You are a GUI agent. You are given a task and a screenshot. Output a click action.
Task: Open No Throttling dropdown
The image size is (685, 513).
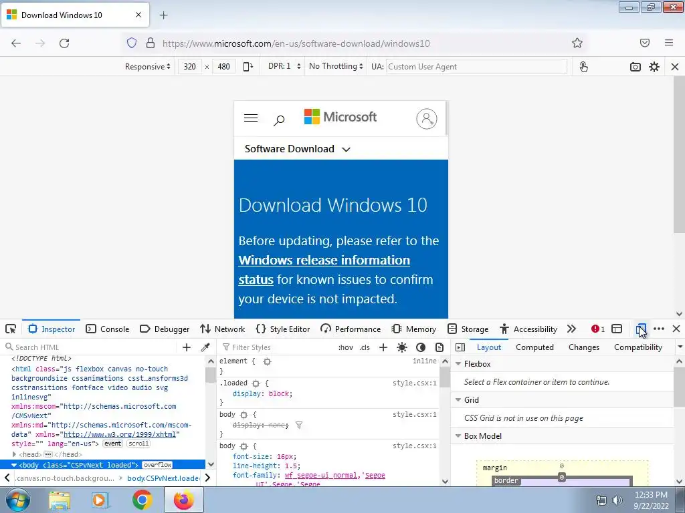point(336,66)
